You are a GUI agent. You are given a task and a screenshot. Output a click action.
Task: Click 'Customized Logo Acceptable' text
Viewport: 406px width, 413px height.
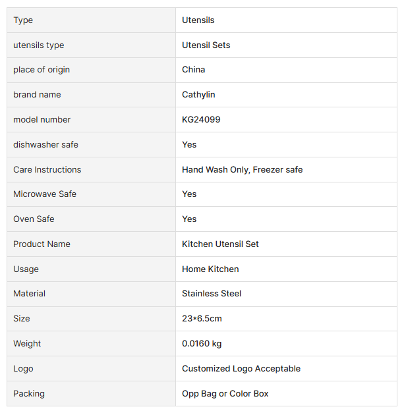click(x=241, y=369)
